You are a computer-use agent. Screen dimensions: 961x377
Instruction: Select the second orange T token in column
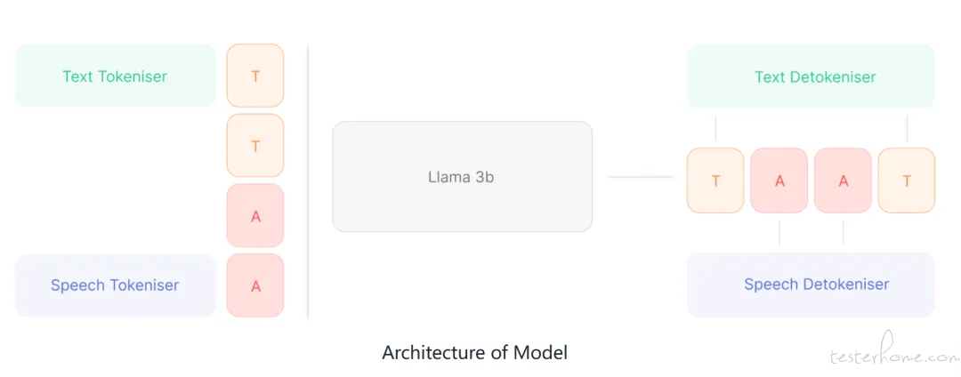pos(255,146)
